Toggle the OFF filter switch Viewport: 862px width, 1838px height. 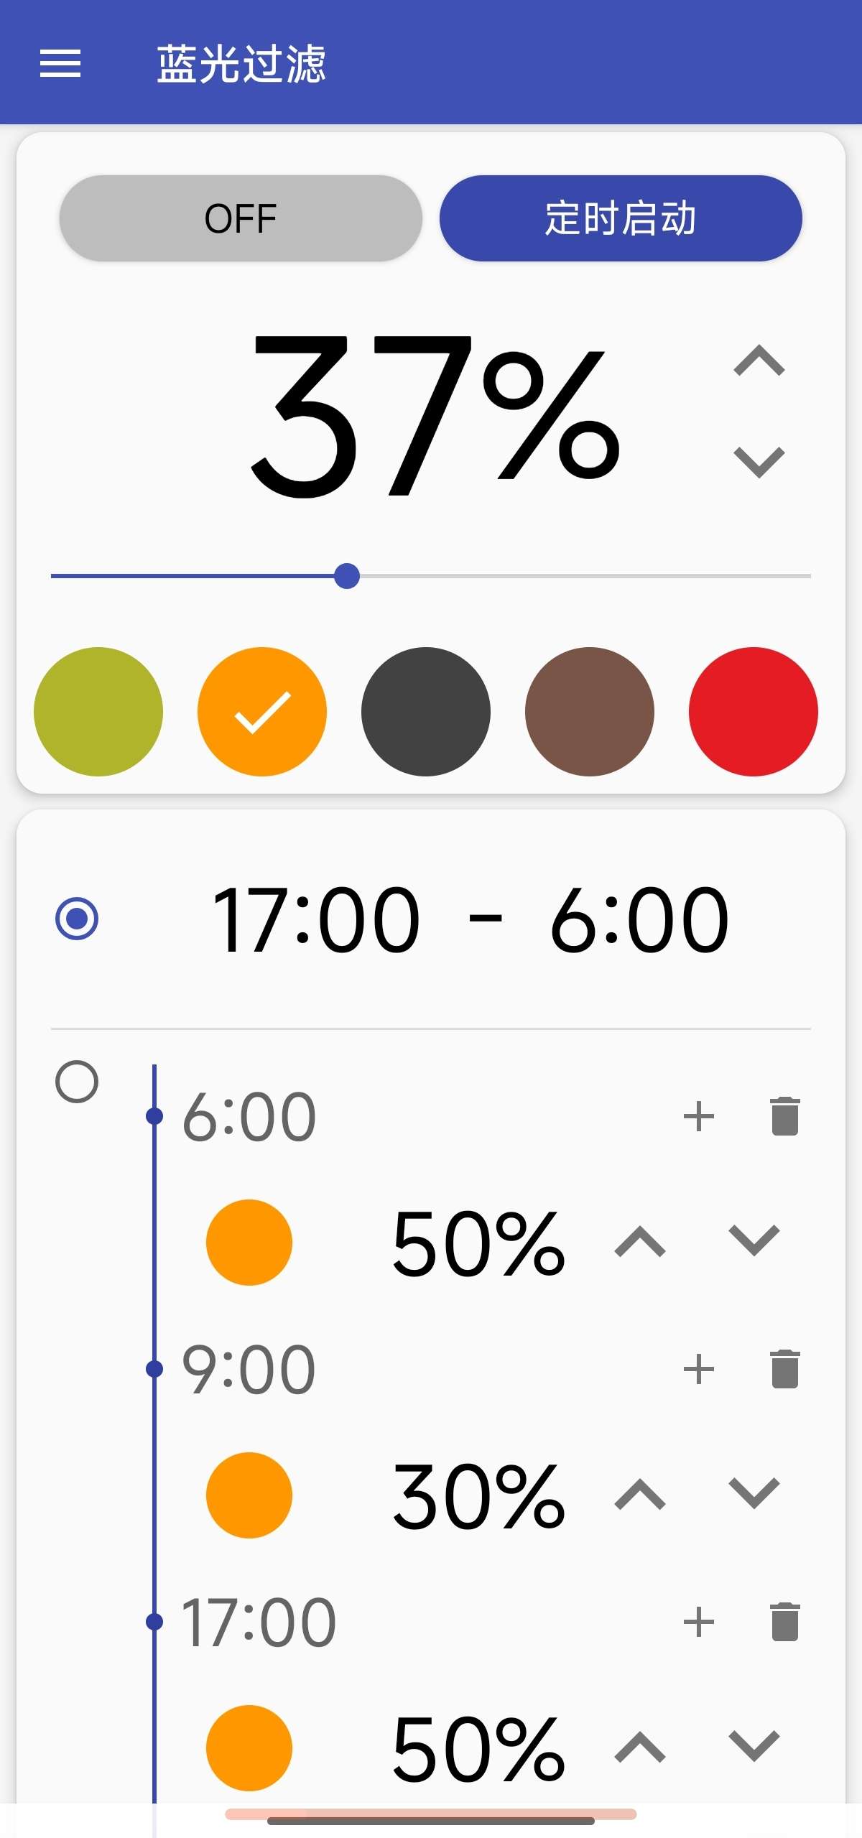pos(241,218)
